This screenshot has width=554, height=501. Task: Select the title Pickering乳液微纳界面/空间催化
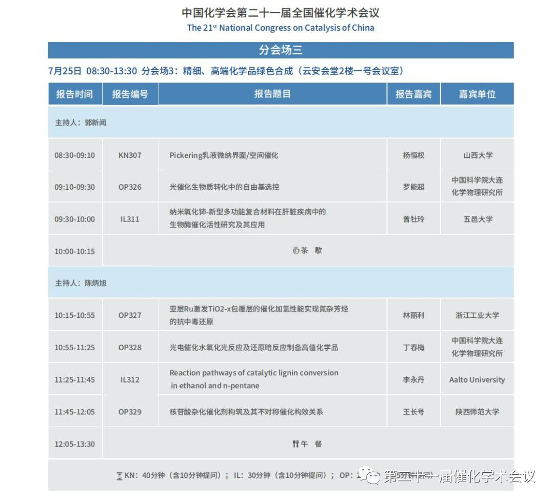224,155
